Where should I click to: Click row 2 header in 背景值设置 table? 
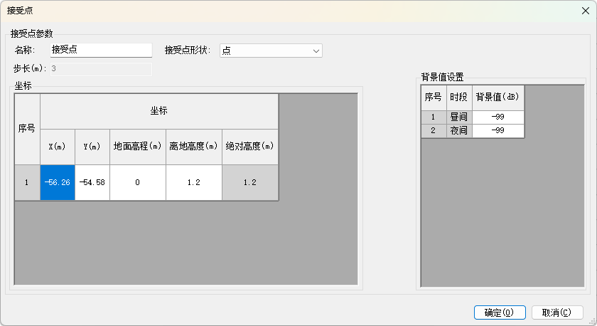[434, 131]
